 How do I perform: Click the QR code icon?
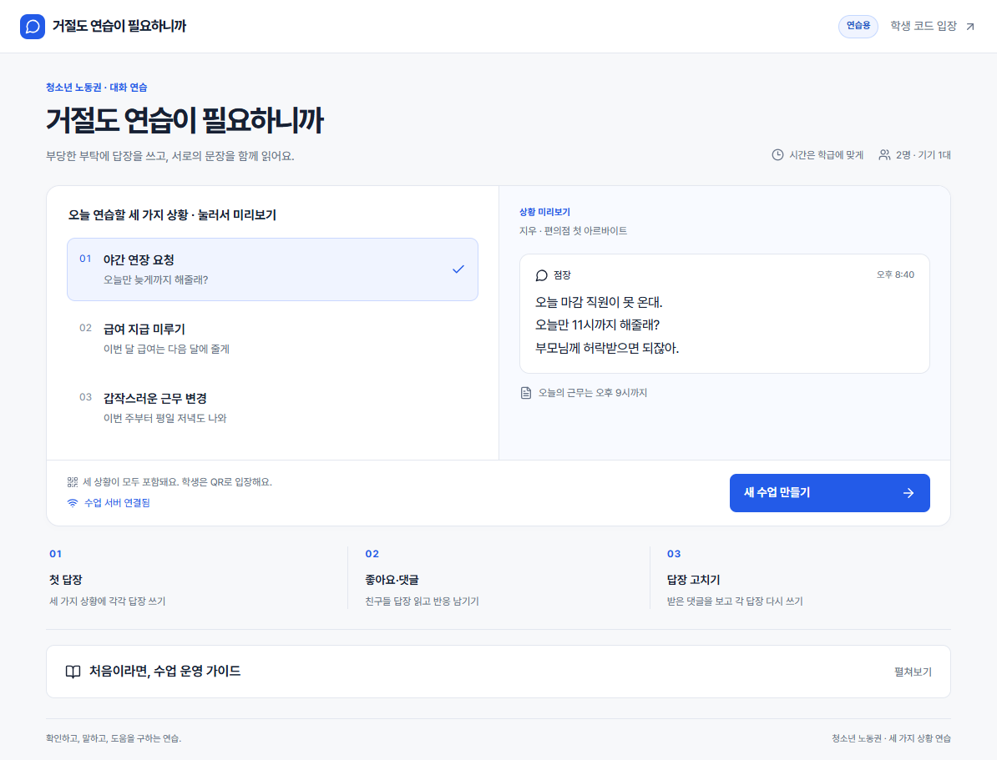tap(73, 482)
